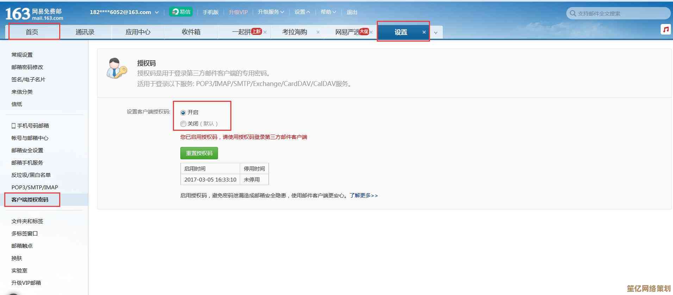Click the music note icon
The width and height of the screenshot is (673, 295).
pos(666,30)
